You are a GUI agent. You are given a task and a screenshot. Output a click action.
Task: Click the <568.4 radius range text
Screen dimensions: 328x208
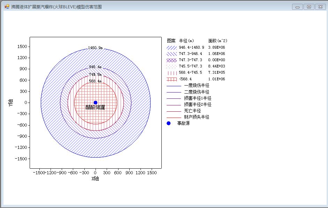pyautogui.click(x=185, y=79)
